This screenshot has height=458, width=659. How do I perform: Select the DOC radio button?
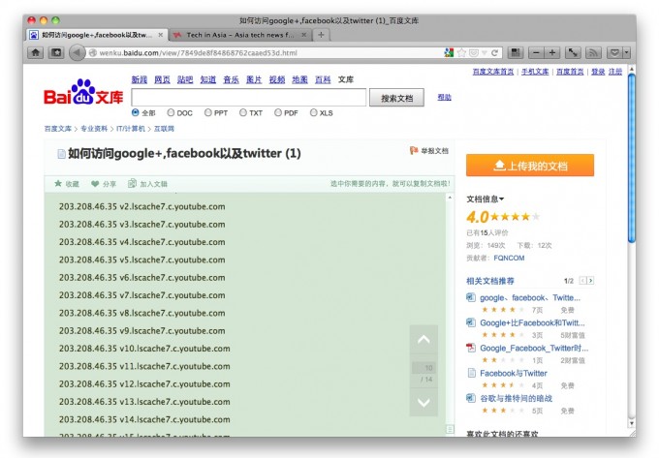click(171, 112)
